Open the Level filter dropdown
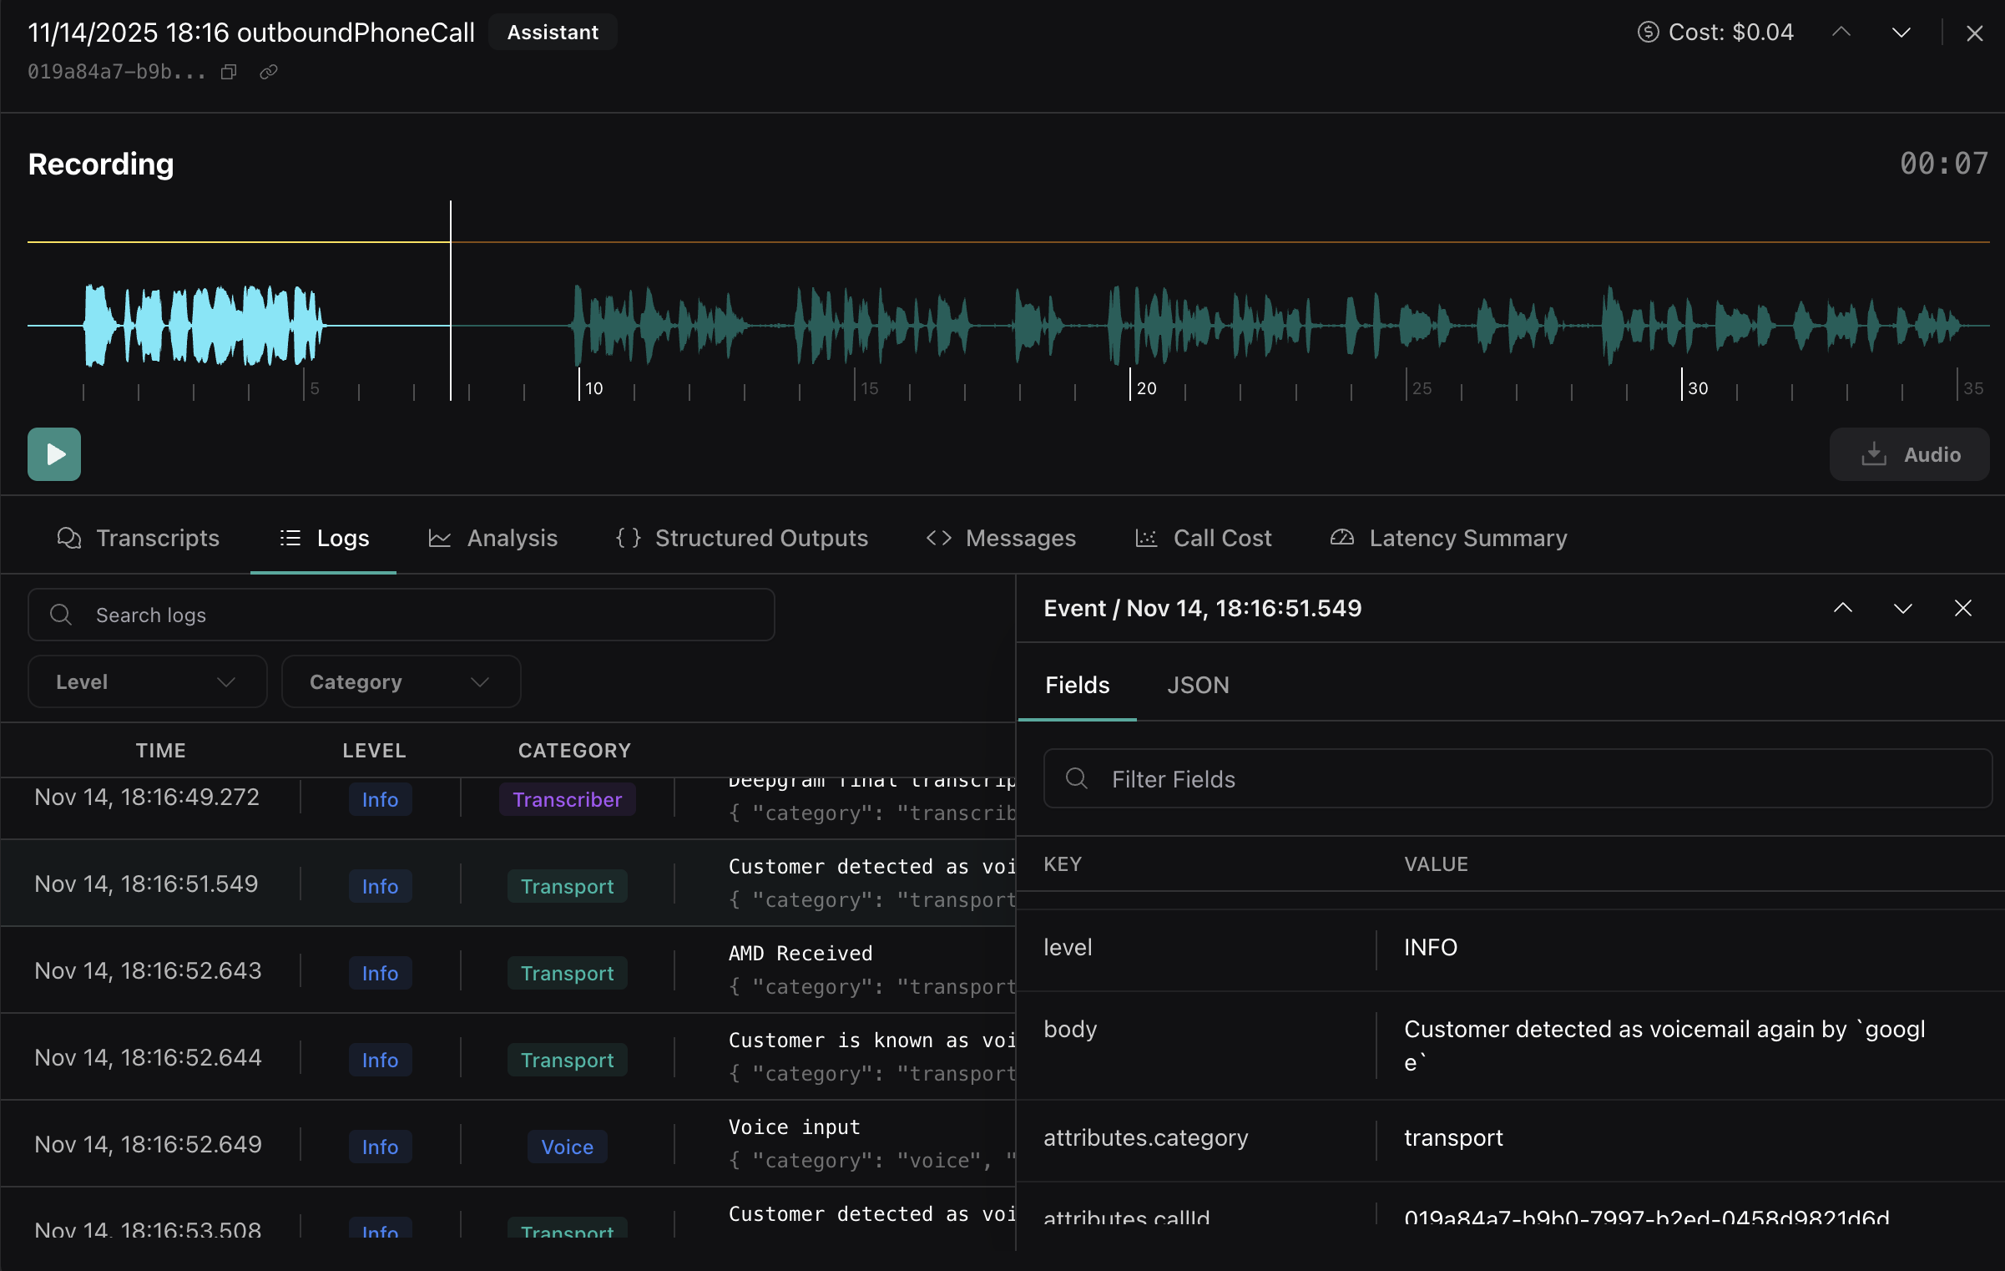The height and width of the screenshot is (1271, 2005). (147, 681)
